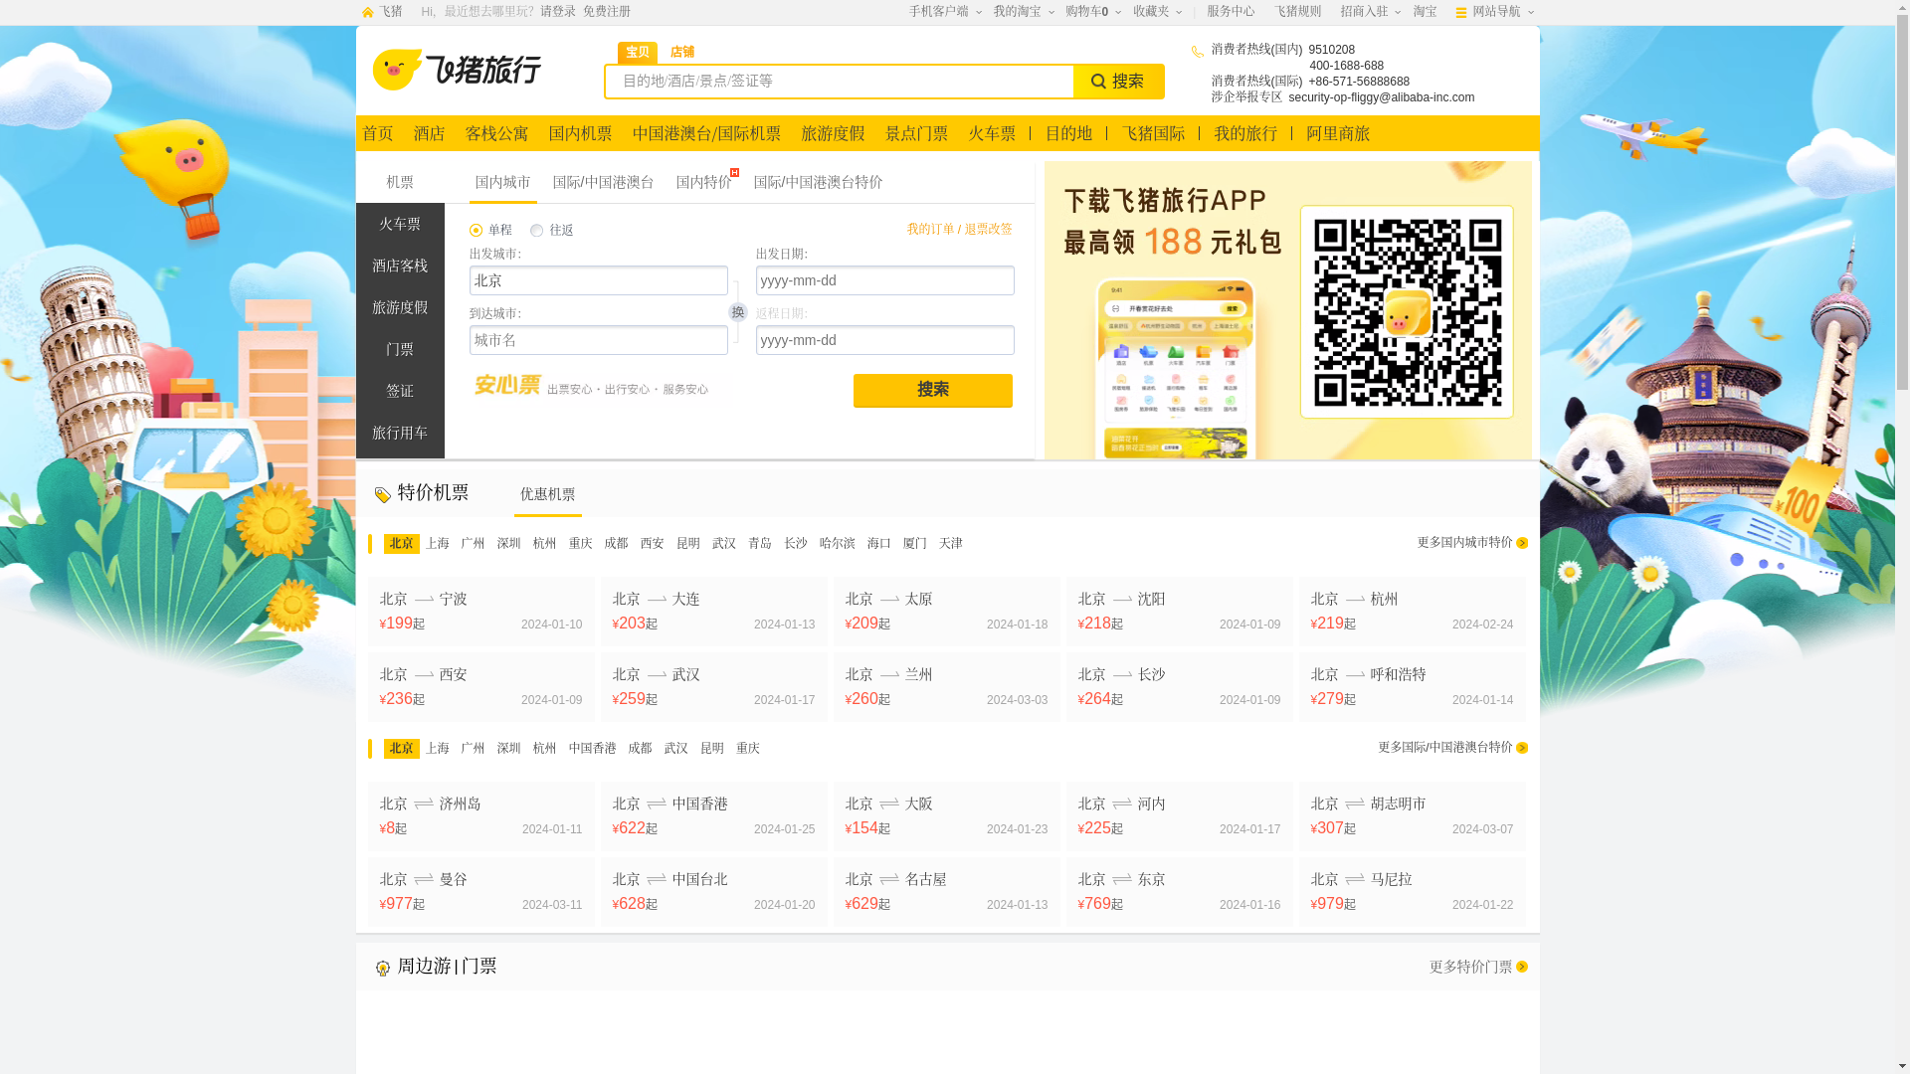Expand the 手机客户端 dropdown
Viewport: 1910px width, 1074px height.
coord(944,12)
